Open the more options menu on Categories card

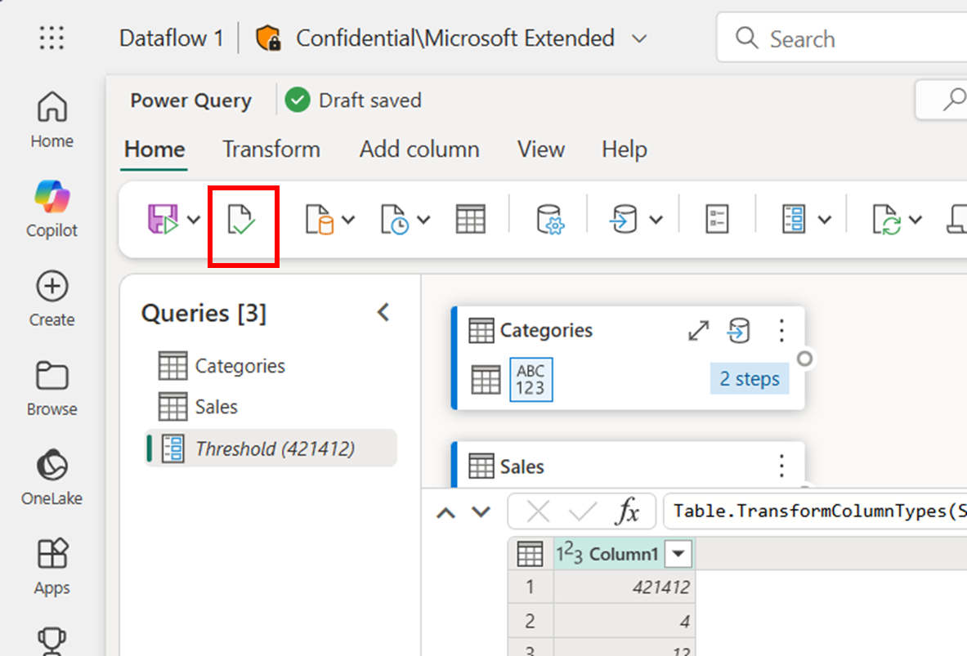click(781, 331)
